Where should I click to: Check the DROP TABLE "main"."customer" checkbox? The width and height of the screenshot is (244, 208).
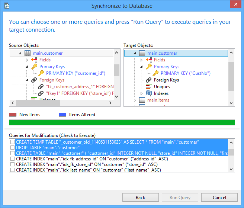[12, 148]
